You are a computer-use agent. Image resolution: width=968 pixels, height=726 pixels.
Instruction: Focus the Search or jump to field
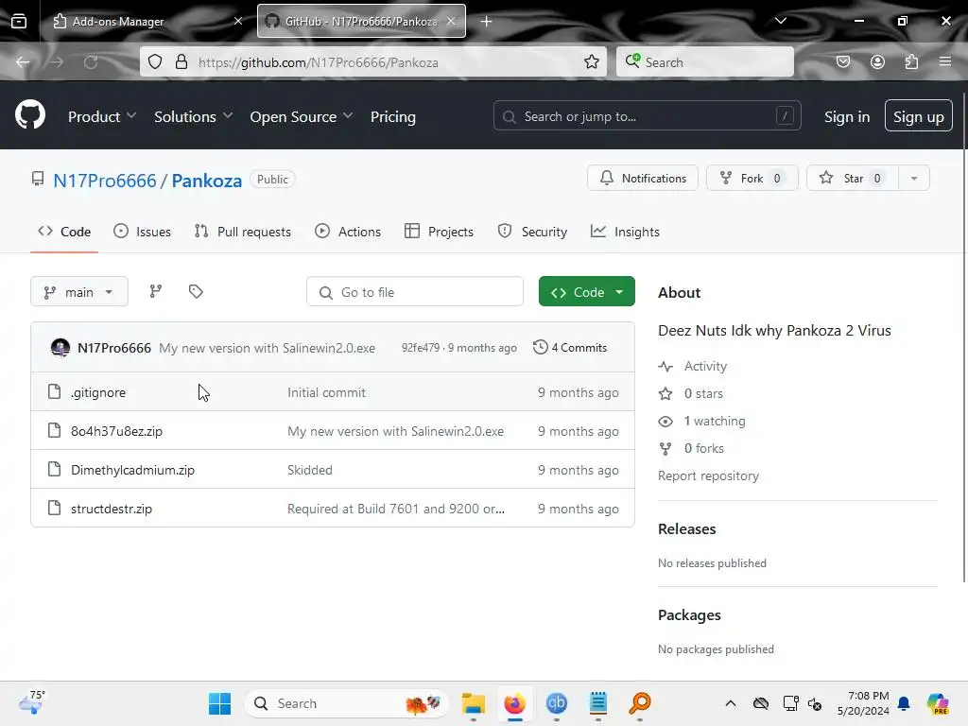click(x=647, y=115)
